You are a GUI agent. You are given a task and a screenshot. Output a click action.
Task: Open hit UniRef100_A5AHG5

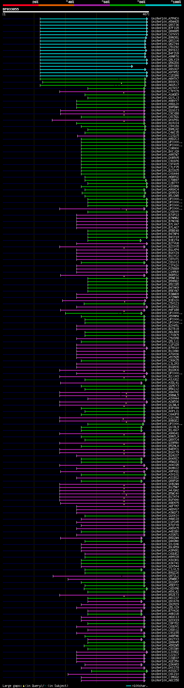point(165,22)
